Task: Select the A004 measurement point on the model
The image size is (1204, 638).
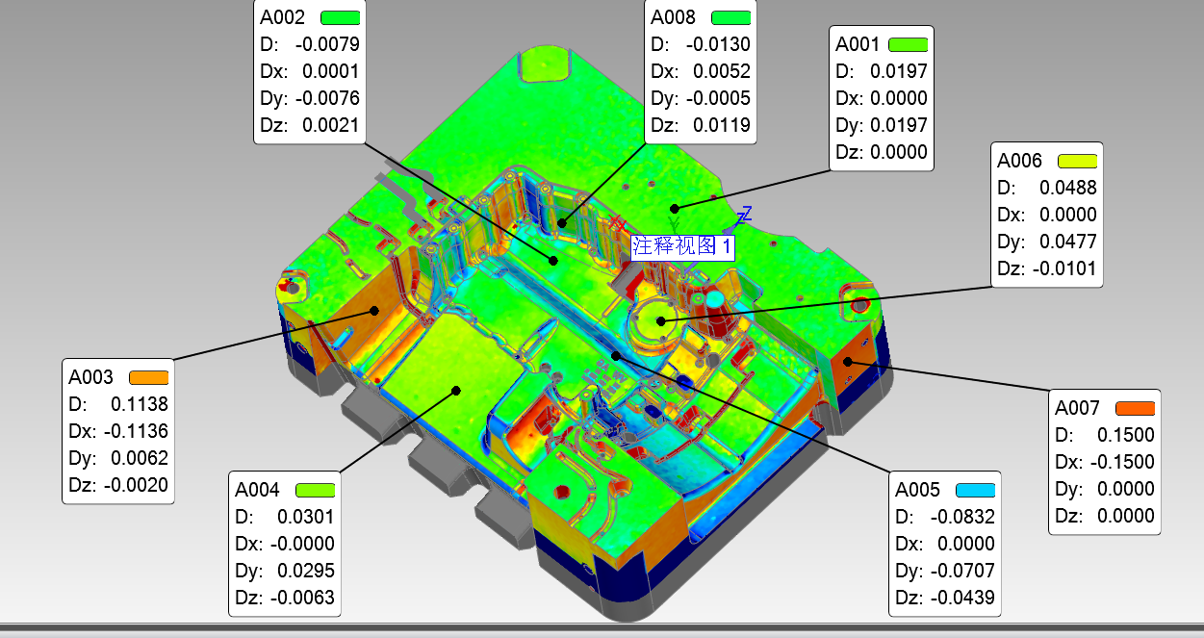Action: coord(457,390)
